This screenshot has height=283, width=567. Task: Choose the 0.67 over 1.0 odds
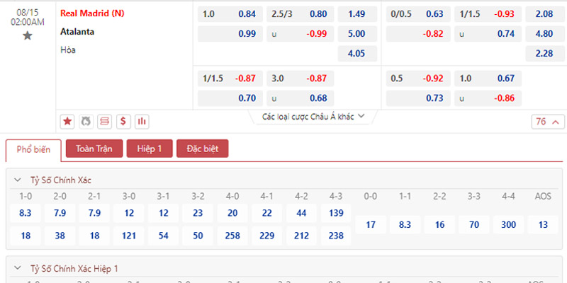click(x=488, y=79)
